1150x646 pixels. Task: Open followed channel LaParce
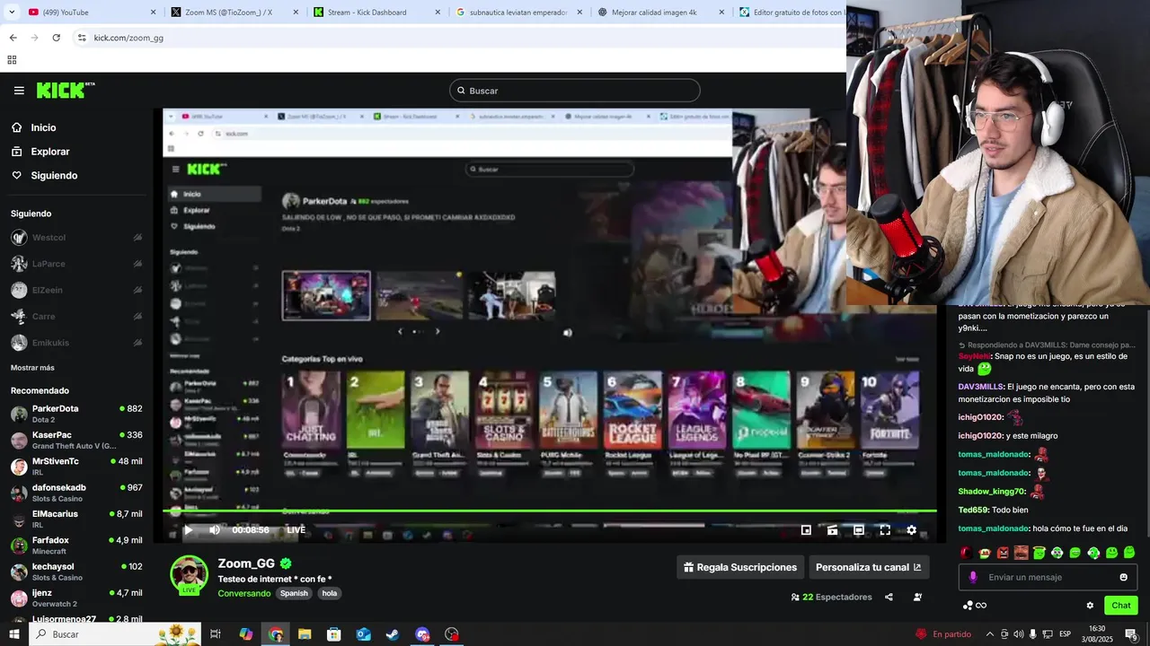coord(76,264)
